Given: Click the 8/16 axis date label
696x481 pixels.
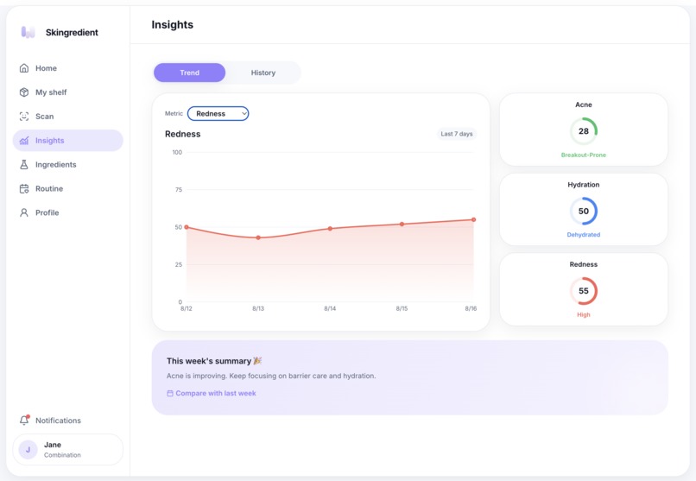Looking at the screenshot, I should [x=471, y=308].
